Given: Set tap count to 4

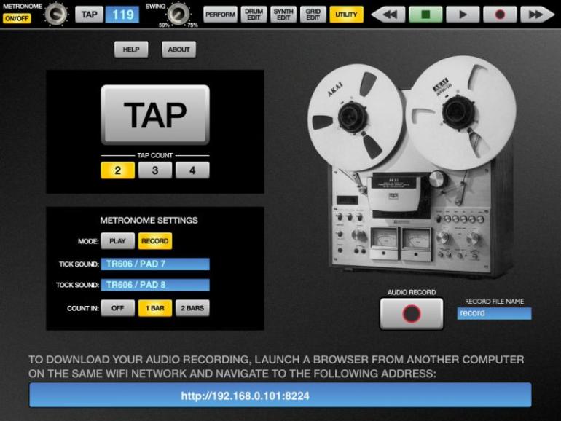Looking at the screenshot, I should [x=192, y=170].
